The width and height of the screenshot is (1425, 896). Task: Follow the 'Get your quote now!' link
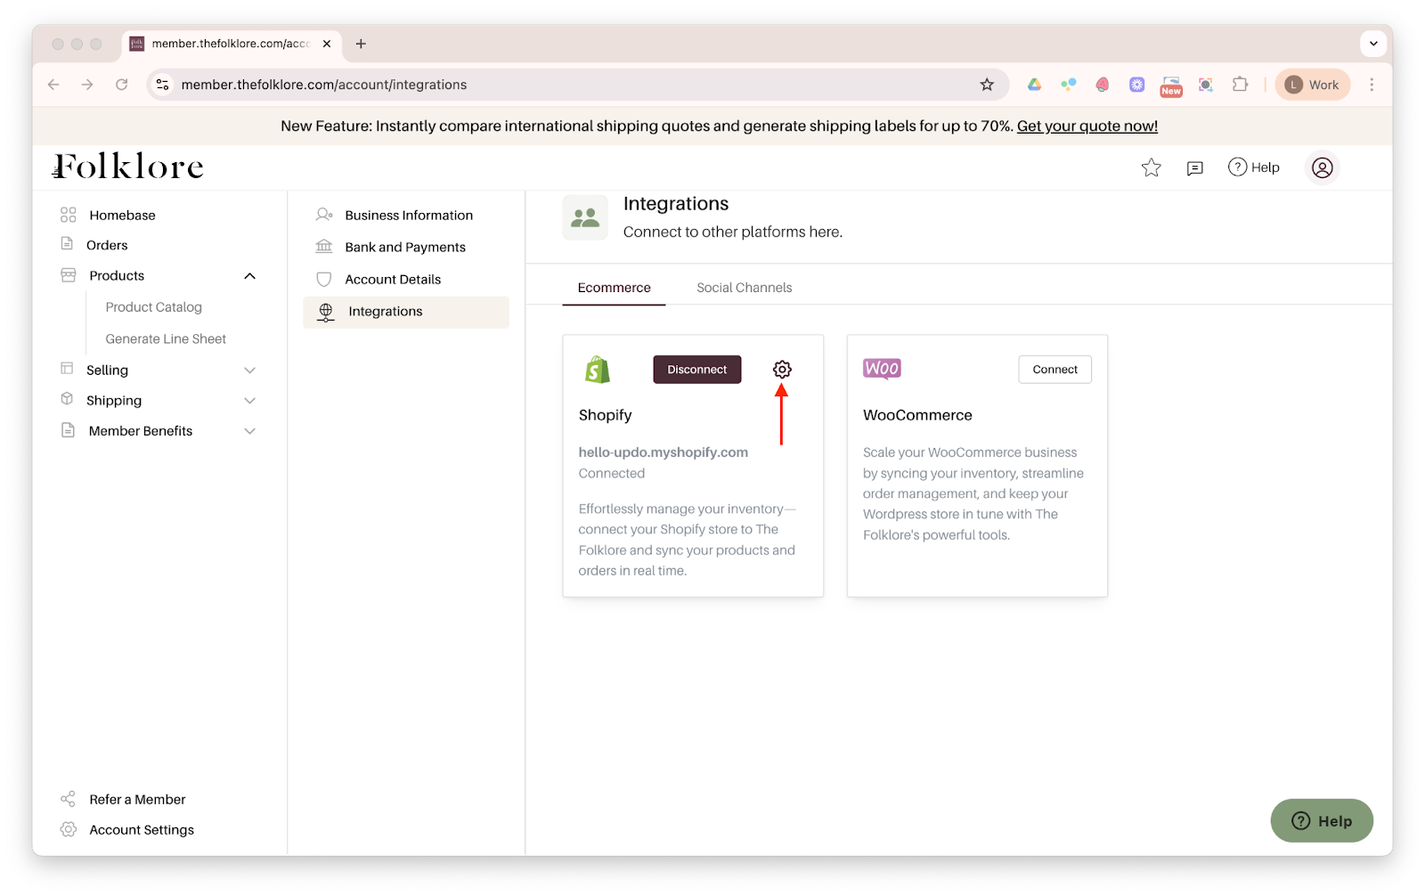tap(1087, 126)
